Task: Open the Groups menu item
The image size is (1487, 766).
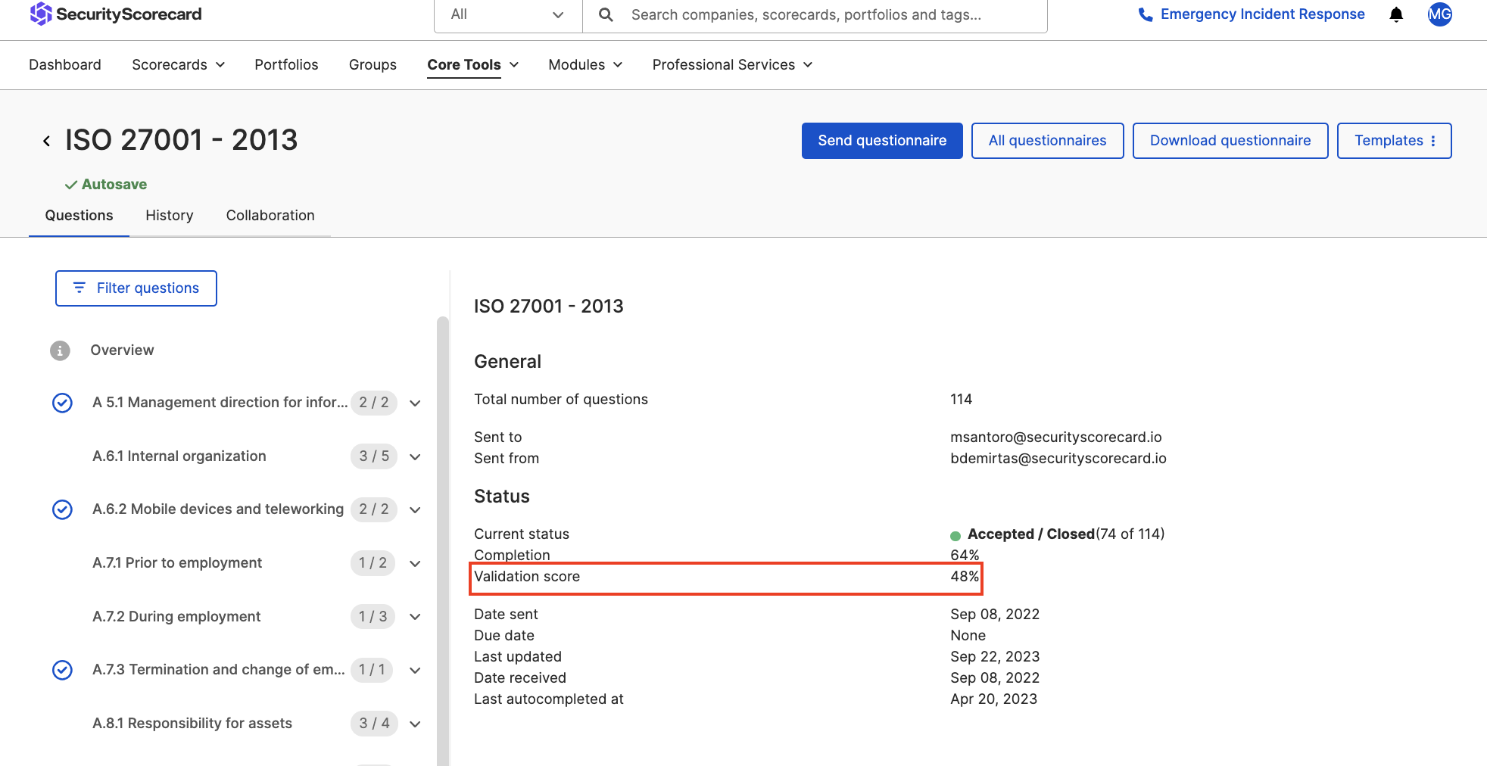Action: [x=373, y=65]
